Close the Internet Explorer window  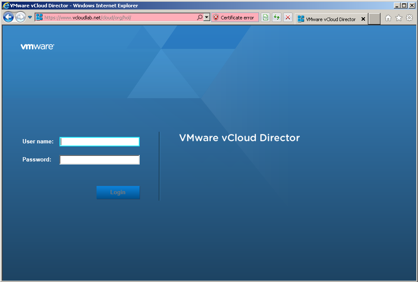(412, 5)
